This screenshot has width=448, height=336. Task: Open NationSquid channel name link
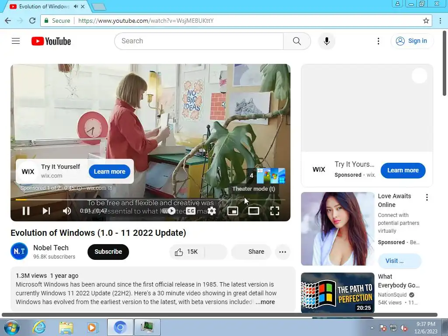pyautogui.click(x=392, y=295)
